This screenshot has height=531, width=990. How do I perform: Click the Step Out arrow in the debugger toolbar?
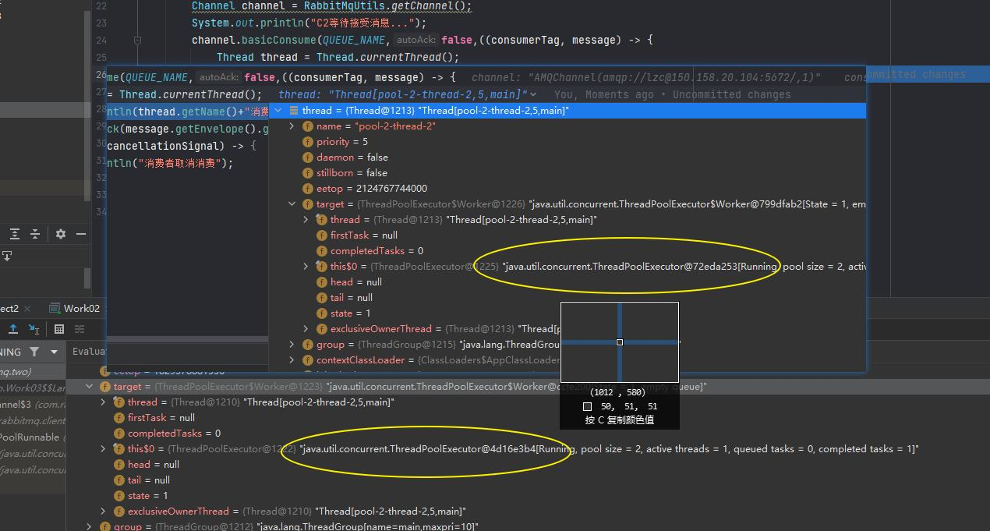pyautogui.click(x=13, y=329)
